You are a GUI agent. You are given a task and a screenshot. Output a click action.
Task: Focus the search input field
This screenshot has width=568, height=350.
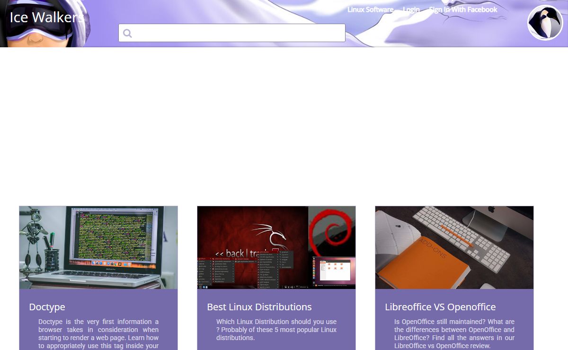click(x=232, y=33)
